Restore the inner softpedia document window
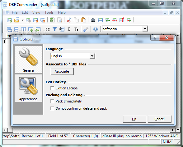The width and height of the screenshot is (183, 147). coord(171,12)
